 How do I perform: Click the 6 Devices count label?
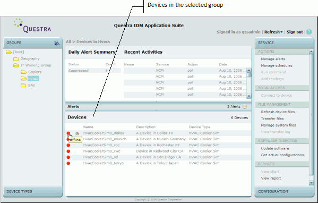(239, 118)
